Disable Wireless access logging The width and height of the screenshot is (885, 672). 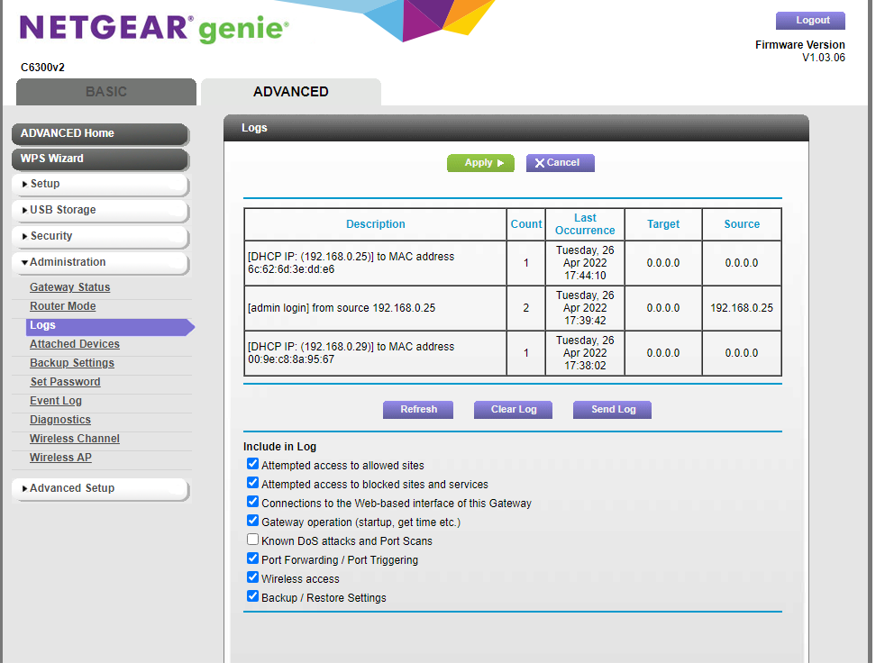(x=252, y=577)
